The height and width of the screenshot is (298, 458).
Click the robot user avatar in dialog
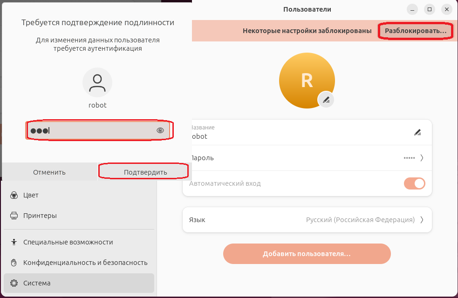pyautogui.click(x=97, y=82)
